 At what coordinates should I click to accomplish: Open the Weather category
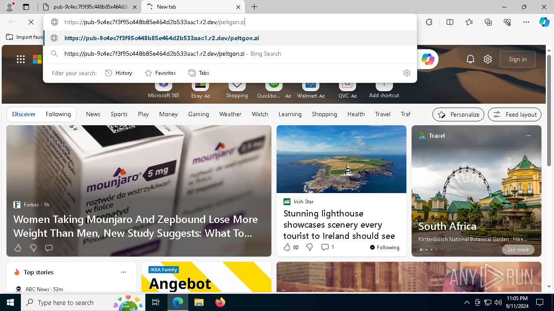(x=230, y=114)
